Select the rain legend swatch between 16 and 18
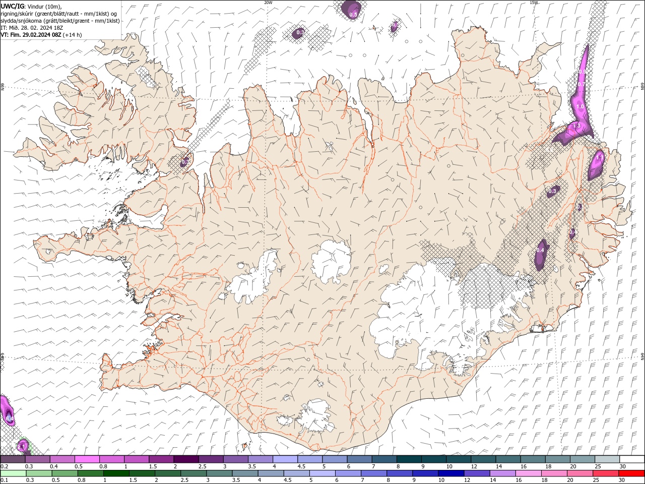 pyautogui.click(x=528, y=473)
